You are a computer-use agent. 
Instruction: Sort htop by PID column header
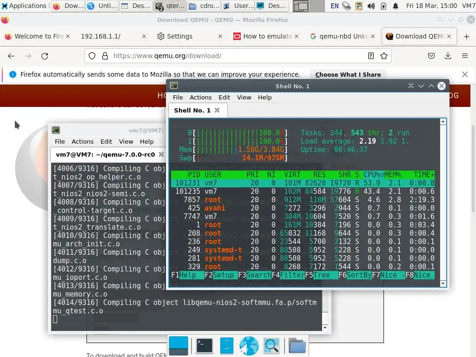[194, 175]
